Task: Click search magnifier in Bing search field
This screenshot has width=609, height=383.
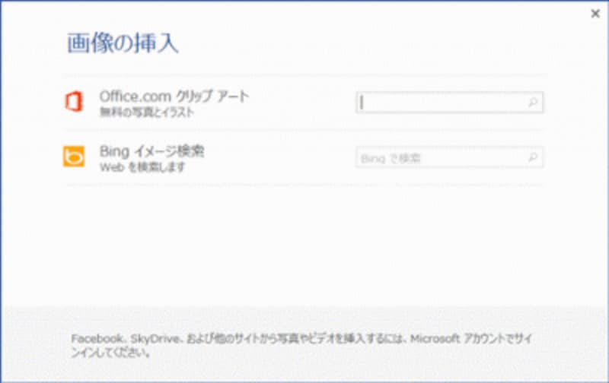Action: tap(534, 157)
